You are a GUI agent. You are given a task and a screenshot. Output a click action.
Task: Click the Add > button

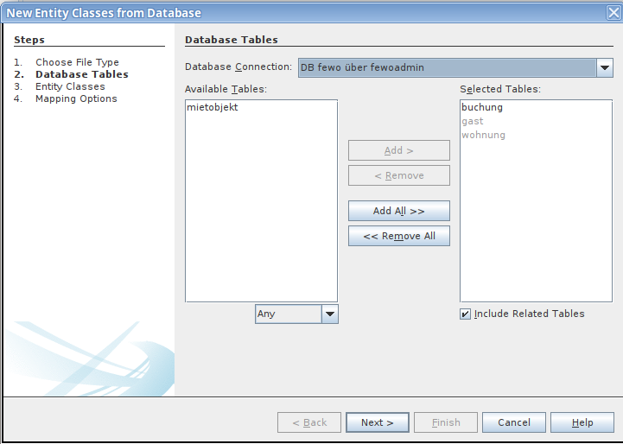click(x=398, y=150)
